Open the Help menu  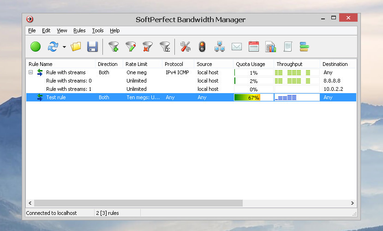pos(115,30)
